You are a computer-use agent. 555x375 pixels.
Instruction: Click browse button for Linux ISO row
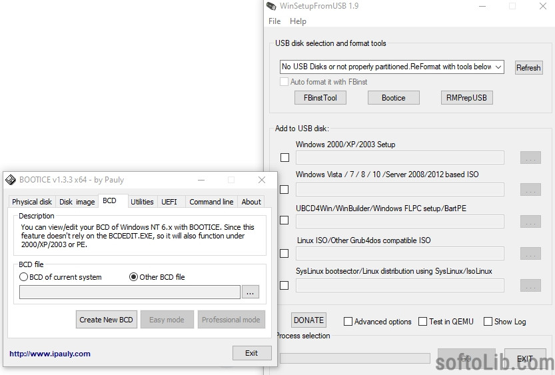(530, 254)
